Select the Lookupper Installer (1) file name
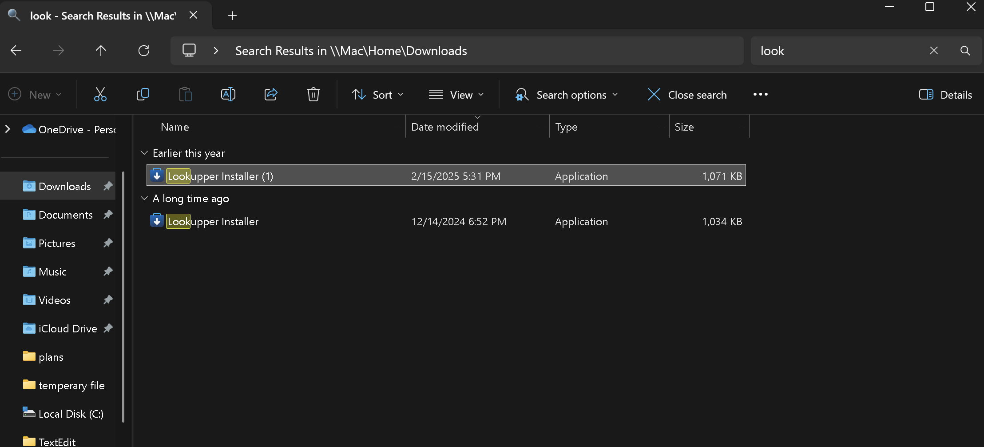Screen dimensions: 984x447 [x=220, y=176]
